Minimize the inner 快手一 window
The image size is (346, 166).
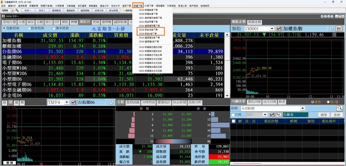tap(337, 16)
